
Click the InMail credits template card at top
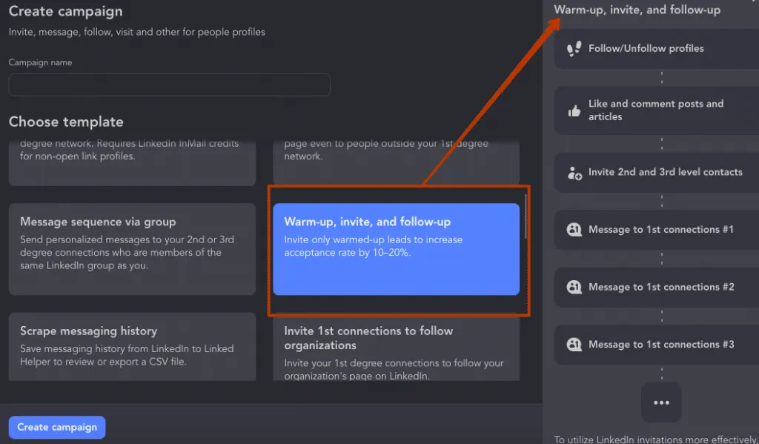(132, 162)
